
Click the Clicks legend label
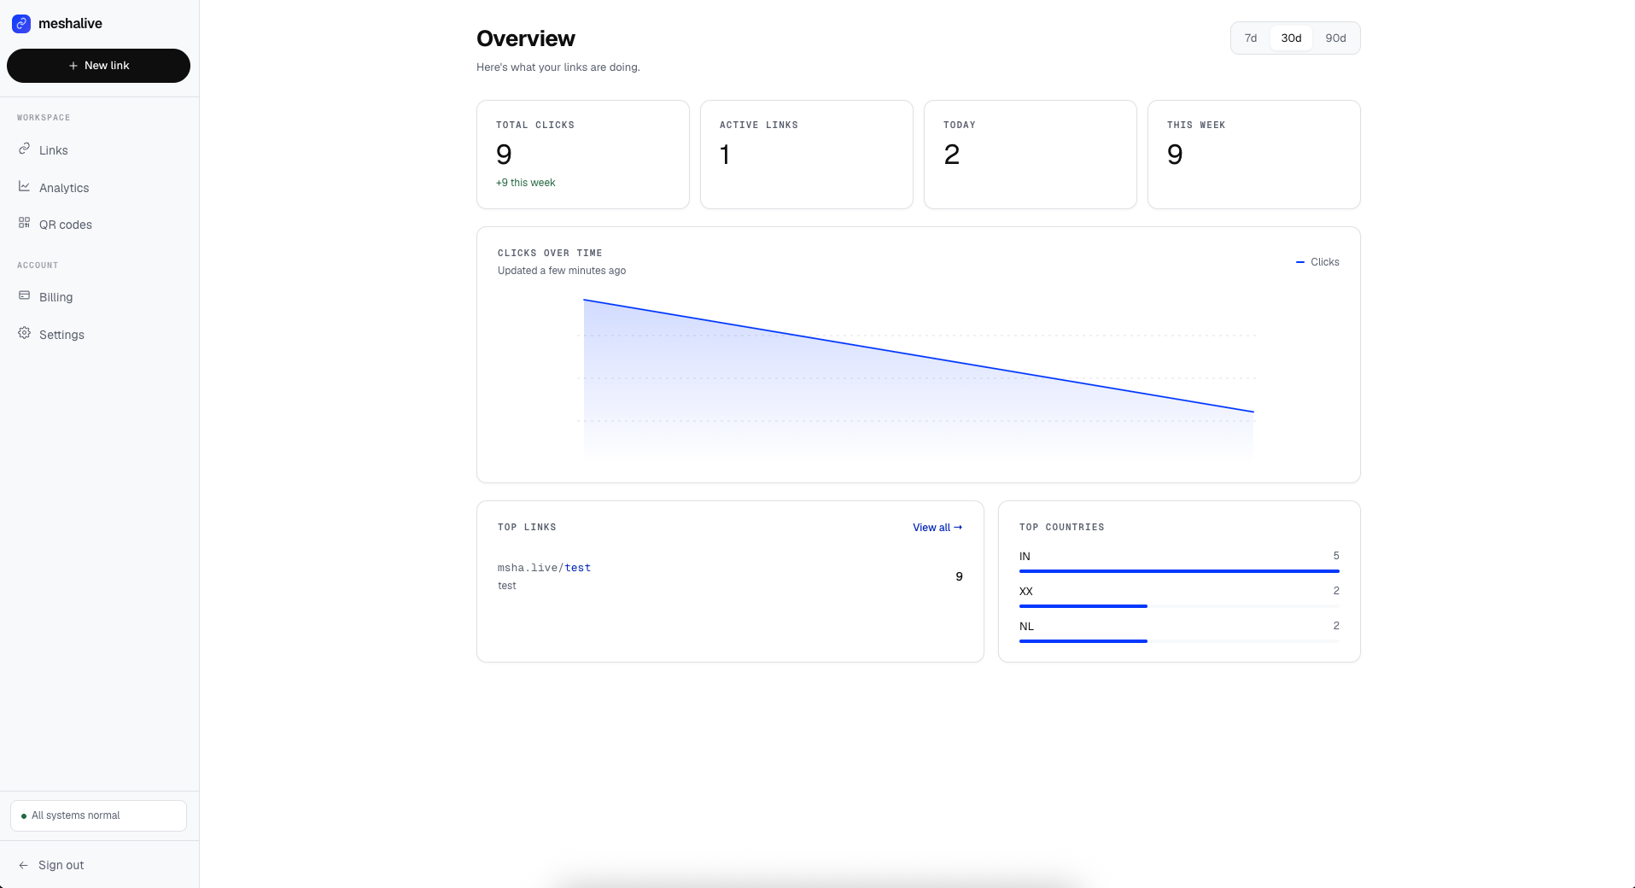[1325, 262]
